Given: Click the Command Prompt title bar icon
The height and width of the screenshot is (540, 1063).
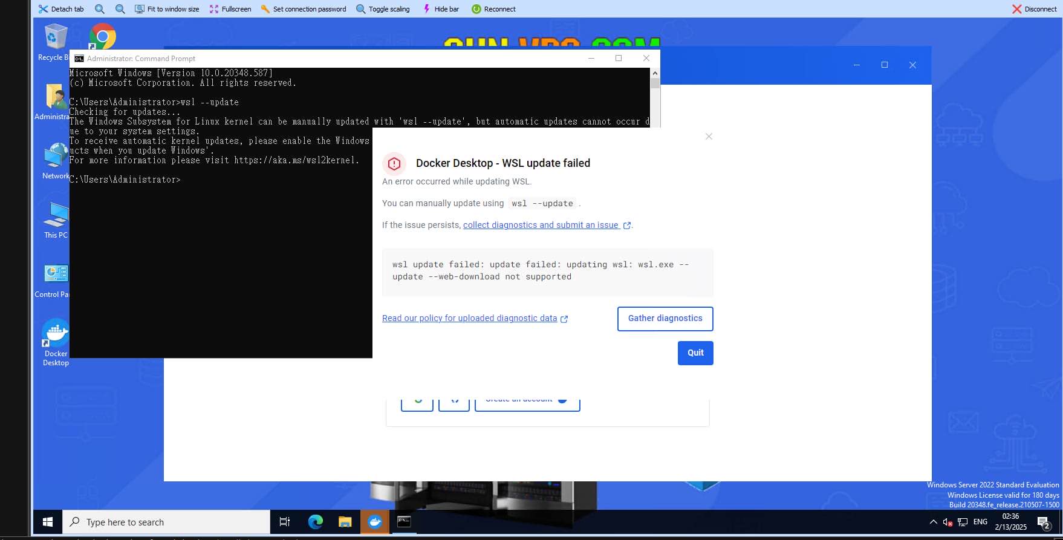Looking at the screenshot, I should [x=79, y=59].
